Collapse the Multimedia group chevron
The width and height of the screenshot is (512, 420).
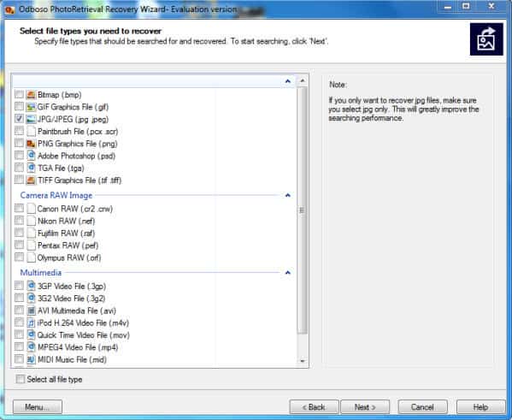288,273
